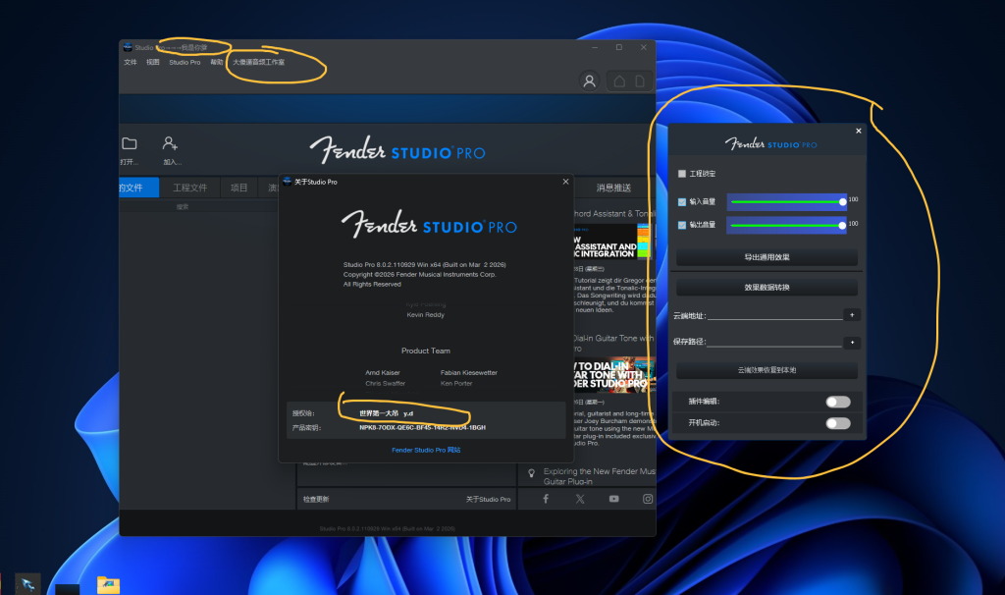Click the 'Chord Assistant & Tonalic' headline
This screenshot has width=1005, height=595.
coord(614,213)
